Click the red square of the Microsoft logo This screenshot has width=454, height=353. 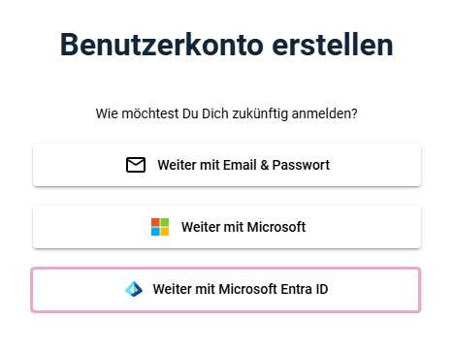155,222
